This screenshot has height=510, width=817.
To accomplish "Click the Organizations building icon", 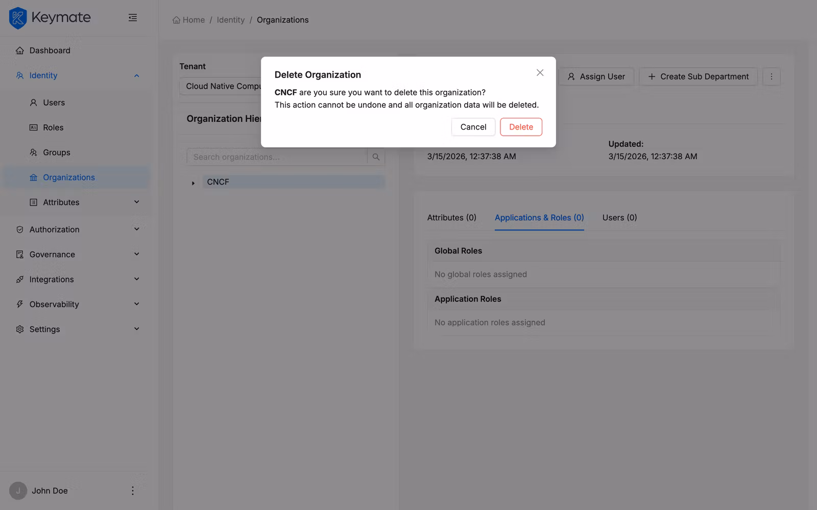I will coord(33,177).
